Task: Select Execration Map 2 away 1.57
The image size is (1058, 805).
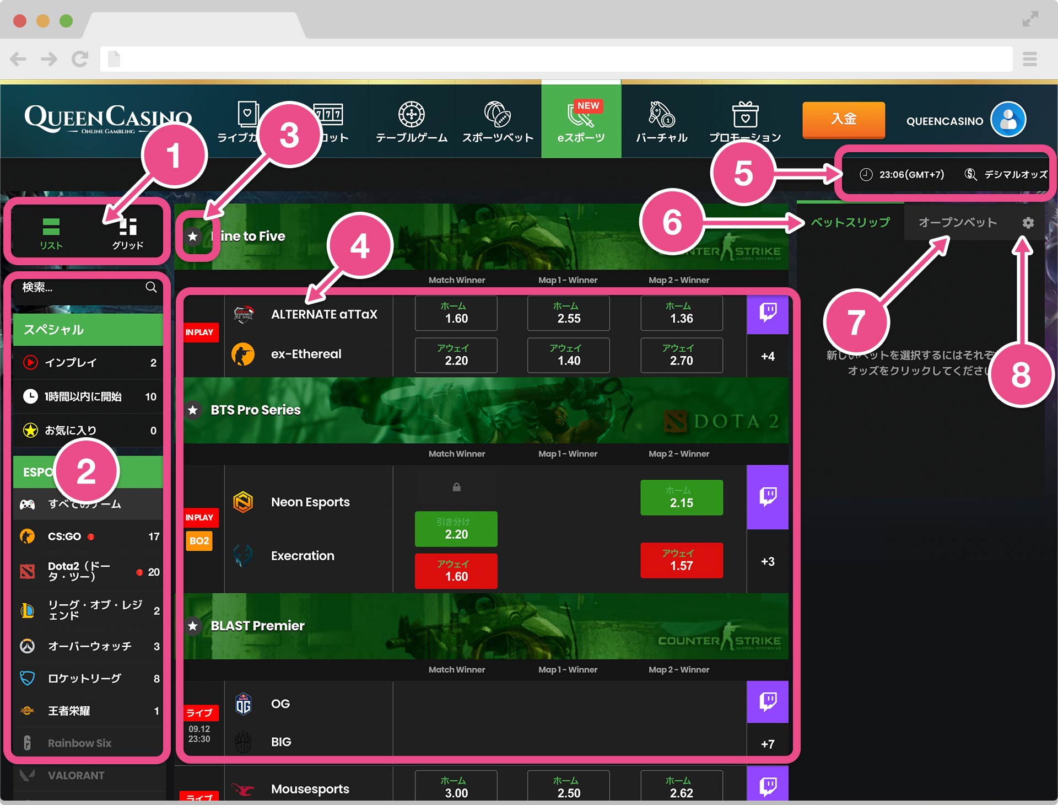Action: (682, 561)
